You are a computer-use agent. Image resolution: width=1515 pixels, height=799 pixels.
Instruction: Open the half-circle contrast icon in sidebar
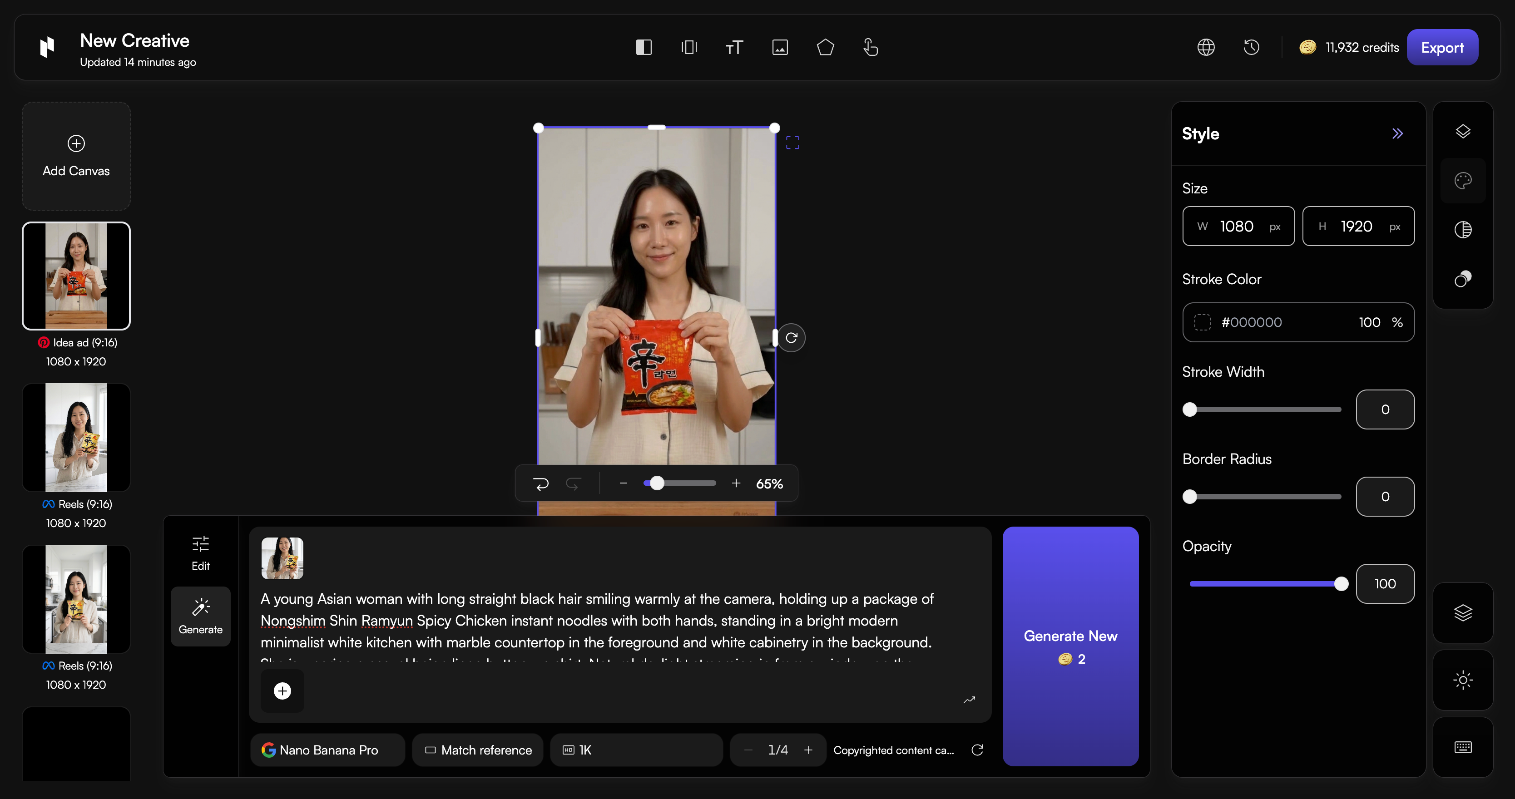(1463, 229)
